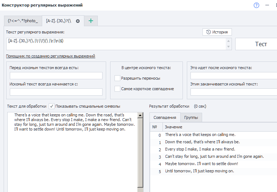Switch to the (?<=^.*?photo_ tab
The image size is (277, 192).
(23, 21)
